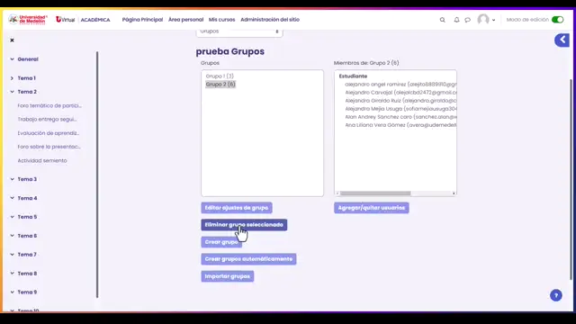Click members list scroll left arrow
The height and width of the screenshot is (324, 576).
point(337,193)
